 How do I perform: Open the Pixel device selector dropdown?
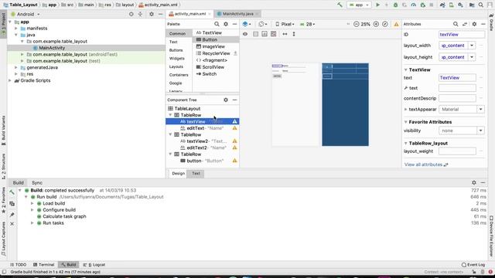(x=285, y=24)
